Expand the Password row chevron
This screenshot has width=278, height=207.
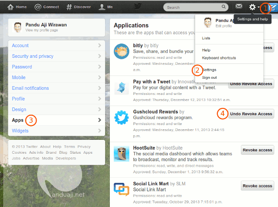[x=100, y=67]
